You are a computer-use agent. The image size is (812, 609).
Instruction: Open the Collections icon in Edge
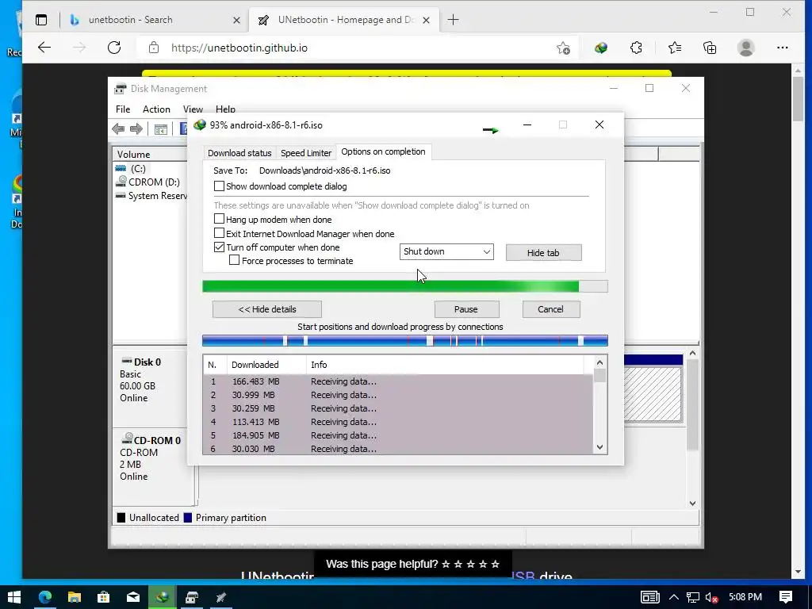pyautogui.click(x=710, y=48)
